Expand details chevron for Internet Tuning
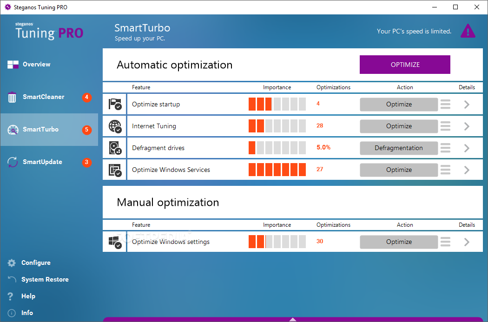 467,126
